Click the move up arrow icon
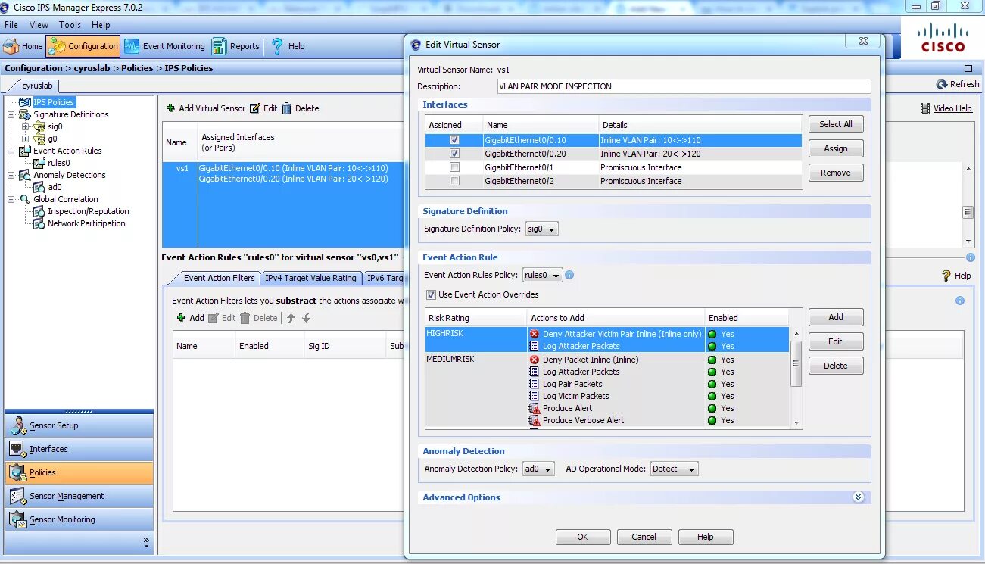 [291, 318]
